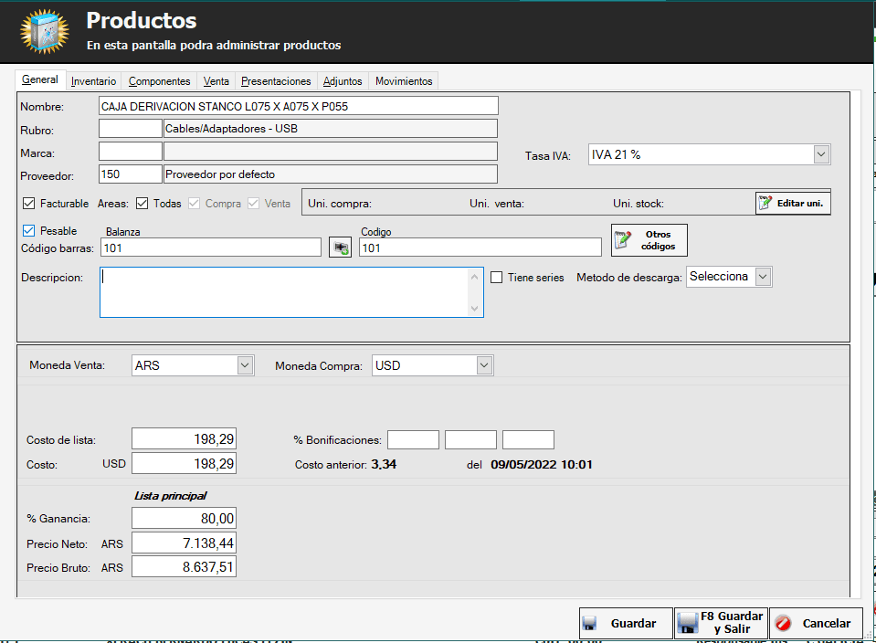Open the Moneda Compra dropdown
Image resolution: width=876 pixels, height=643 pixels.
(484, 365)
